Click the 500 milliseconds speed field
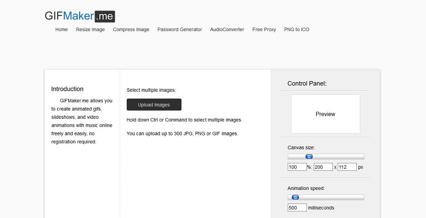This screenshot has height=218, width=426. pyautogui.click(x=297, y=207)
